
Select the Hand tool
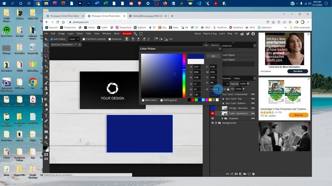[46, 137]
